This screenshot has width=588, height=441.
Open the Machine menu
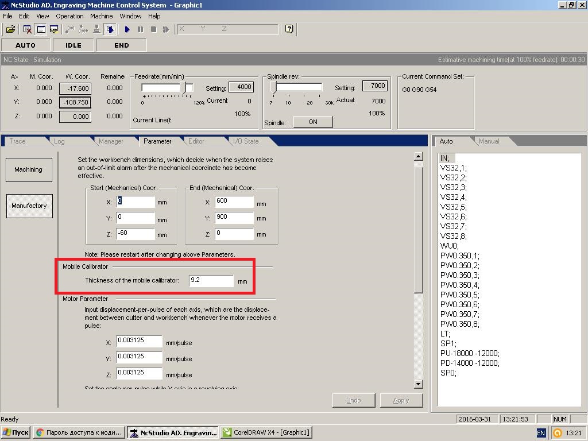coord(101,16)
